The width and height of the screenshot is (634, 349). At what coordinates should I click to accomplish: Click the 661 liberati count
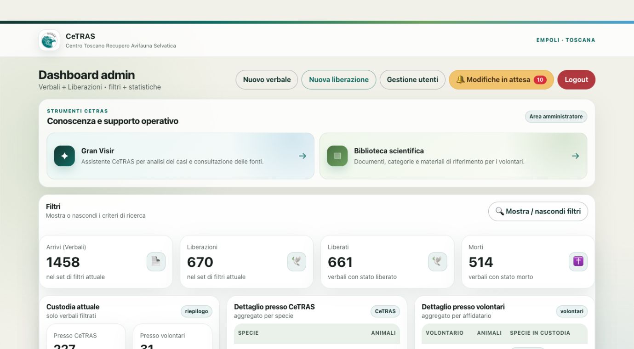point(340,262)
